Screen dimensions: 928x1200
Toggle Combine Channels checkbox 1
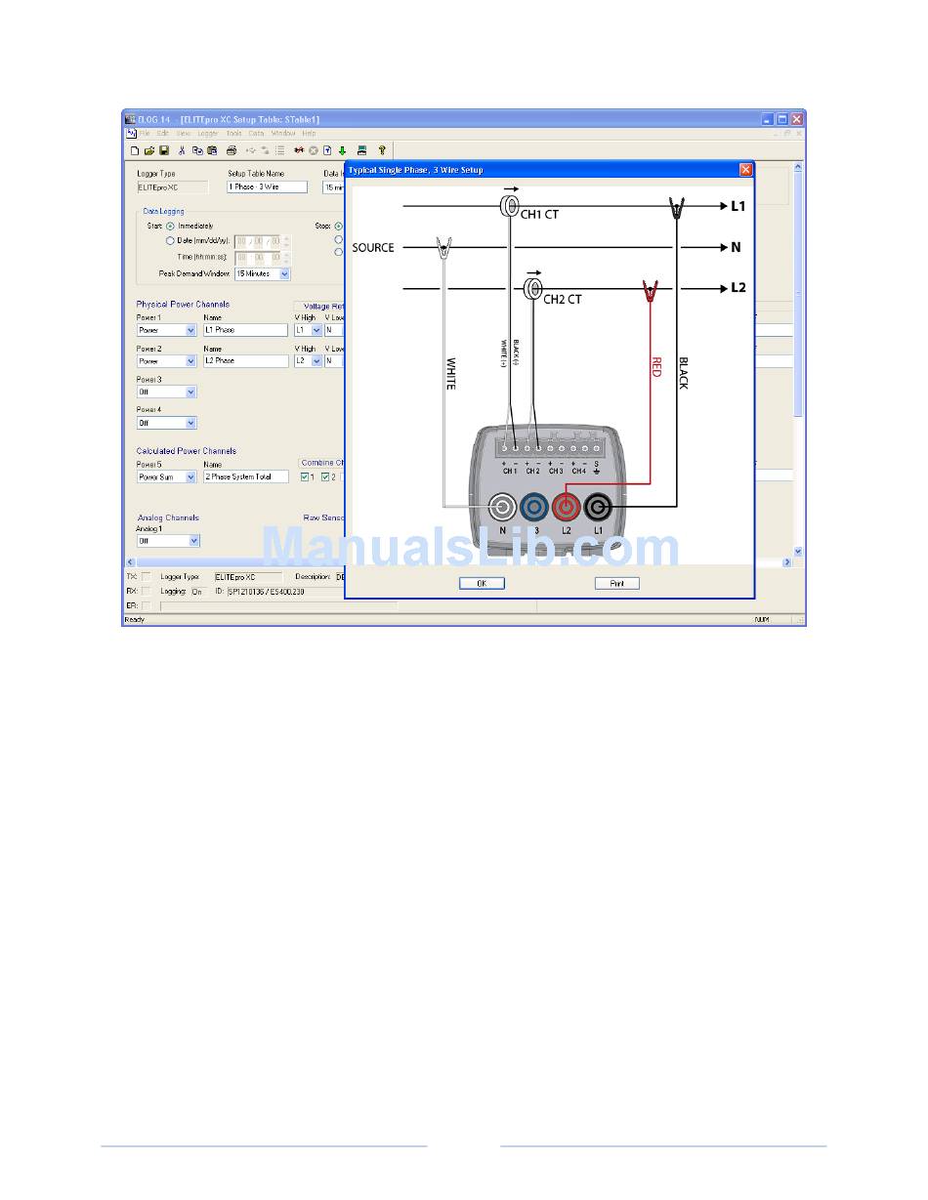(306, 476)
